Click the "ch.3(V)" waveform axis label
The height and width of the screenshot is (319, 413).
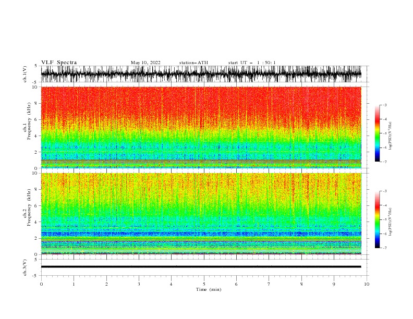(x=25, y=267)
